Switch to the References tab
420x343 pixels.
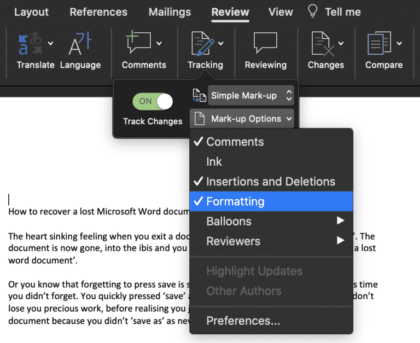[x=98, y=11]
